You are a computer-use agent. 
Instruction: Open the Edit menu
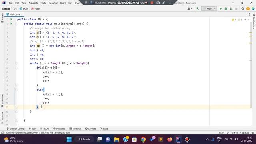coord(17,3)
